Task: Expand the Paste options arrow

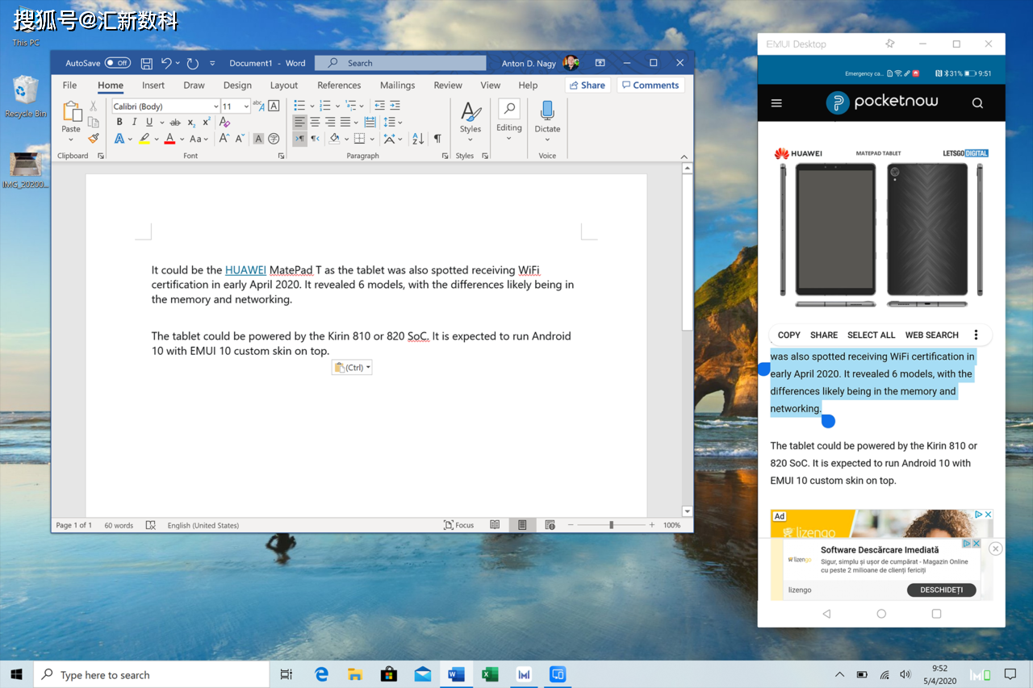Action: pos(71,140)
